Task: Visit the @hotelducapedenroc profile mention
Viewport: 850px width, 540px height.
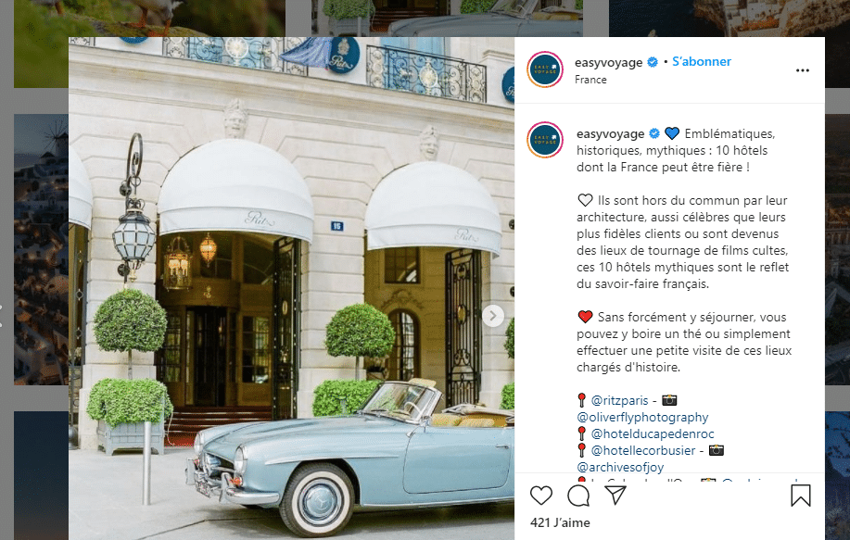Action: click(653, 433)
